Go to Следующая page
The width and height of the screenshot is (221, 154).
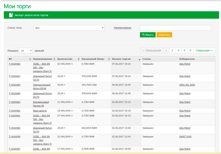tap(204, 50)
